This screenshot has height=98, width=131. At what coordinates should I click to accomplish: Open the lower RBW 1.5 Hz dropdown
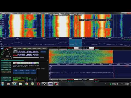tap(91, 79)
